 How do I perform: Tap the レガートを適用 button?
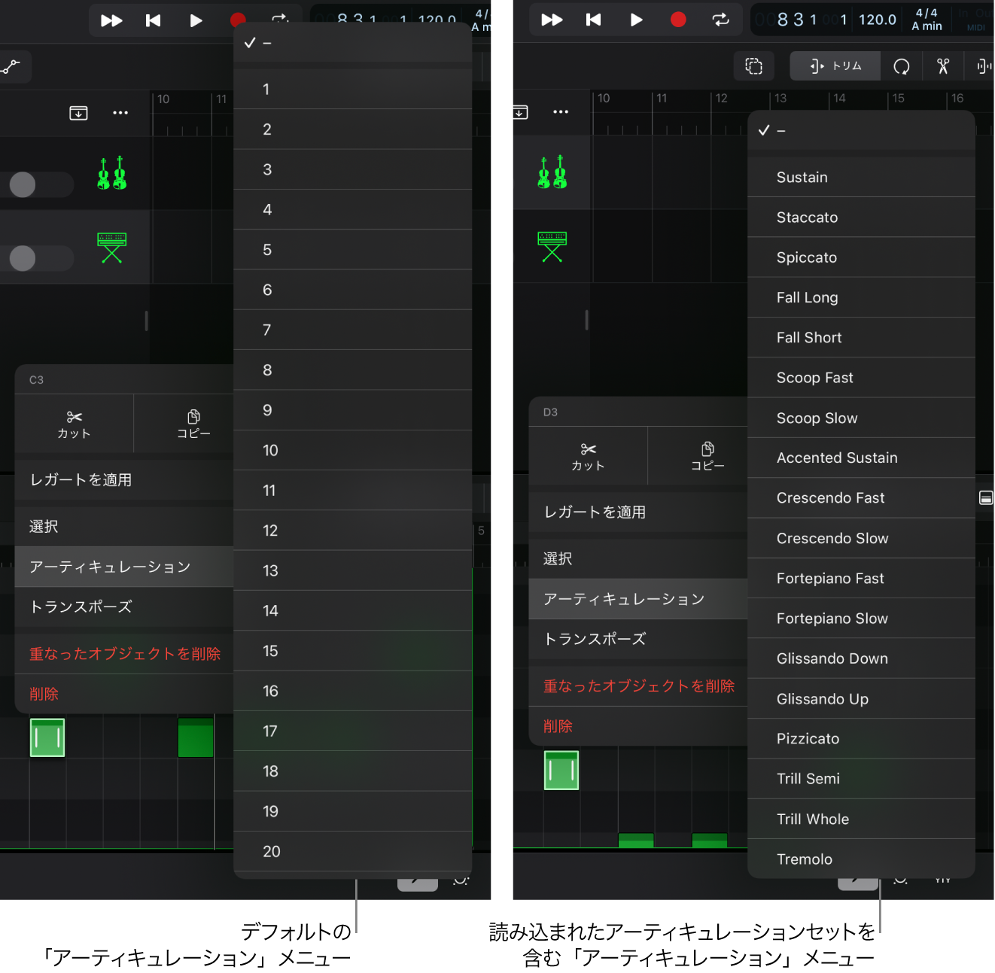[81, 479]
